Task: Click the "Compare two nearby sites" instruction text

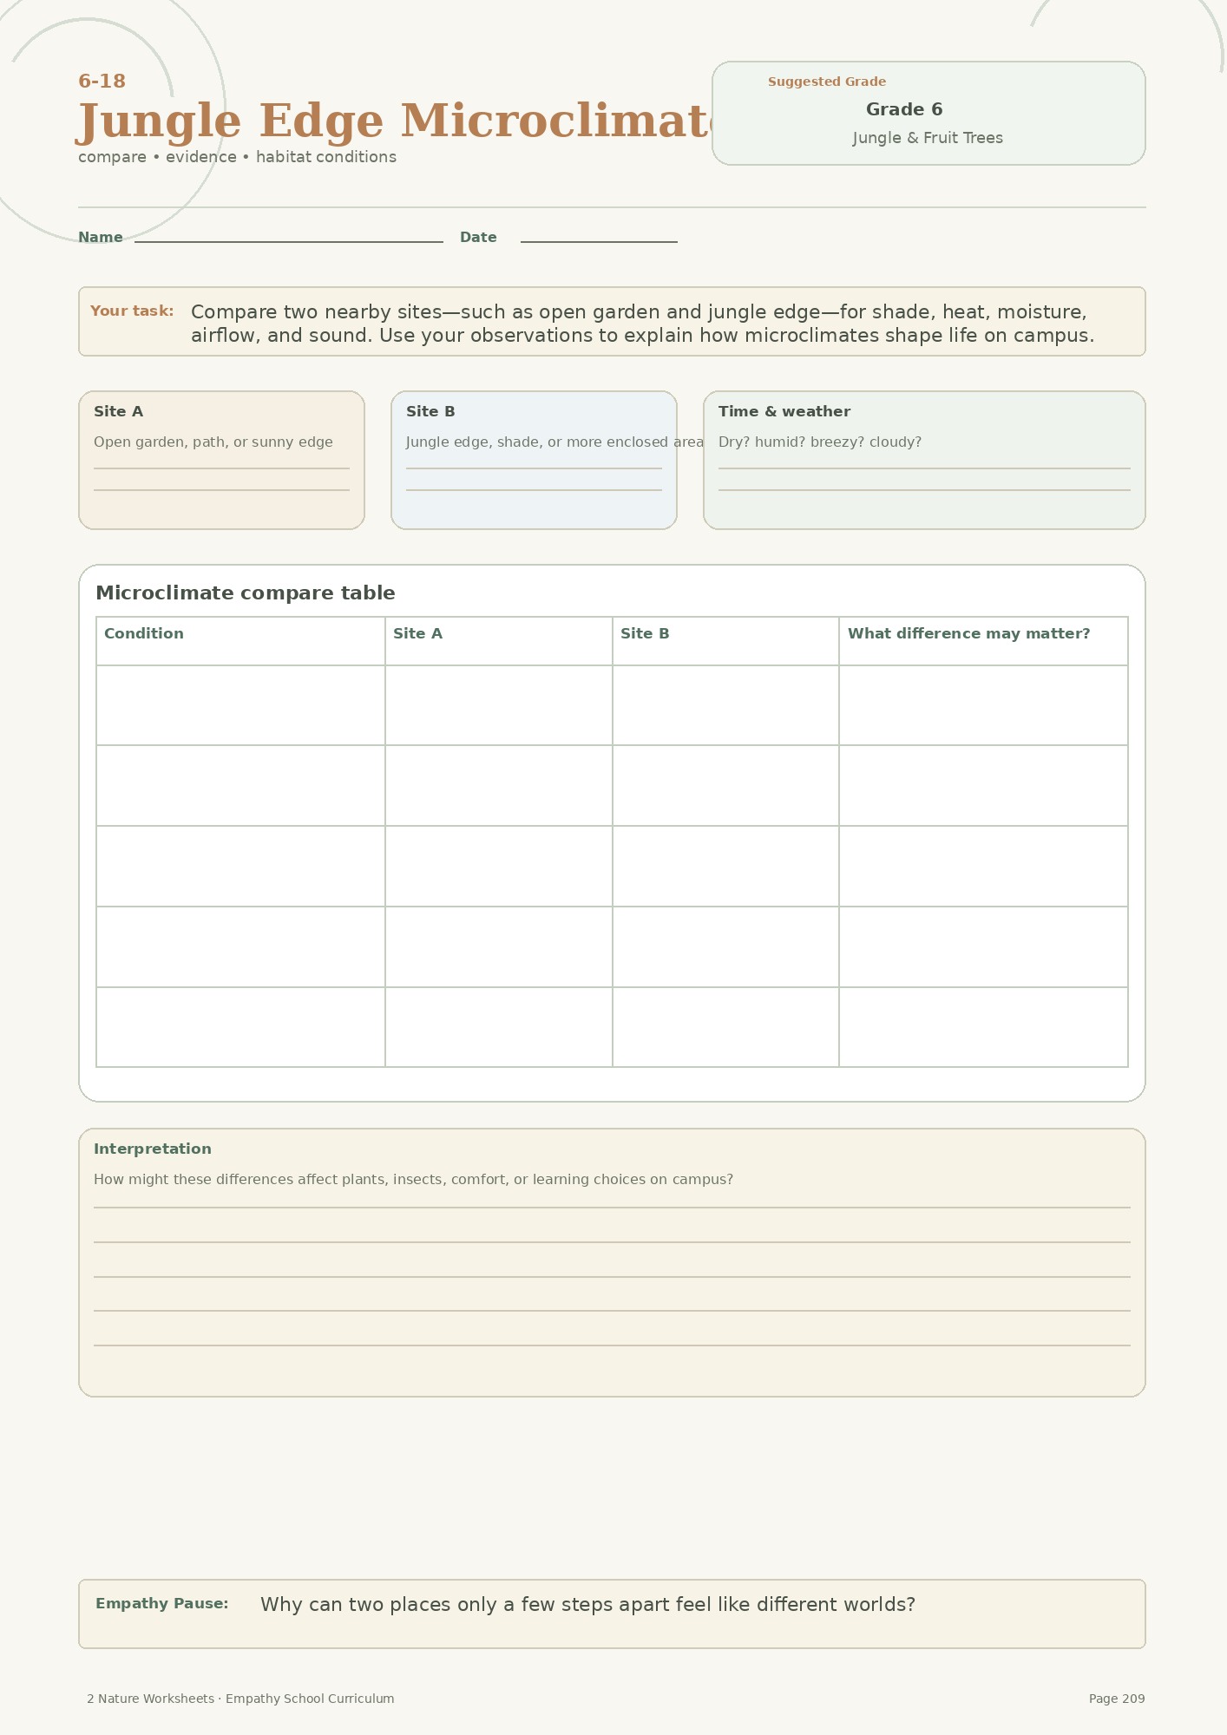Action: [x=642, y=324]
